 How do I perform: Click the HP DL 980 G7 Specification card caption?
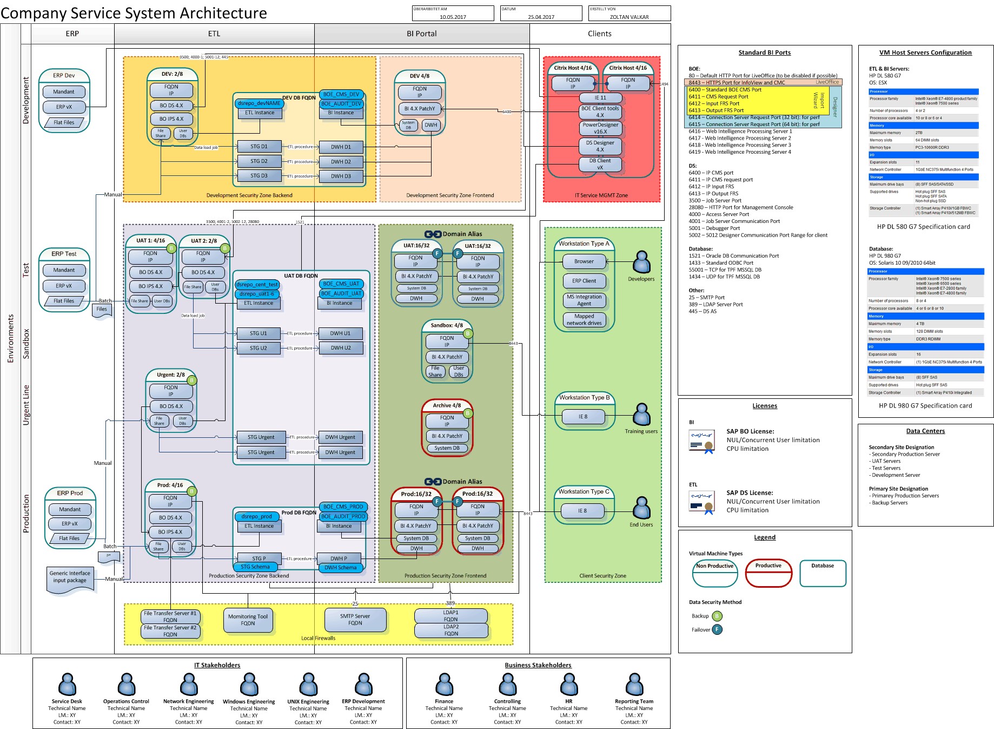(925, 406)
